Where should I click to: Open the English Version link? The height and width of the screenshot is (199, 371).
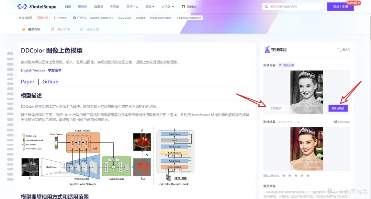pyautogui.click(x=33, y=70)
